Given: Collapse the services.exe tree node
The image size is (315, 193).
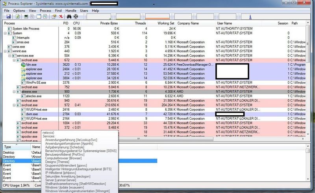Looking at the screenshot, I should click(x=9, y=56).
